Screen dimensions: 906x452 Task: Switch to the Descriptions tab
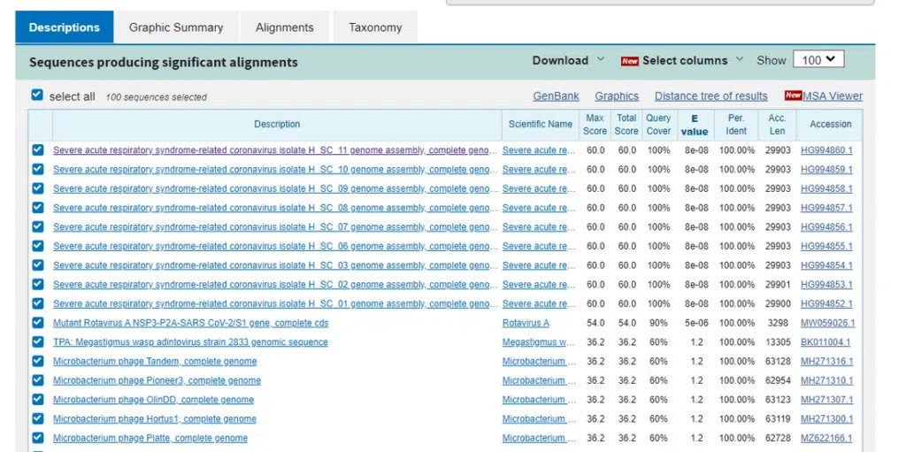[x=64, y=27]
